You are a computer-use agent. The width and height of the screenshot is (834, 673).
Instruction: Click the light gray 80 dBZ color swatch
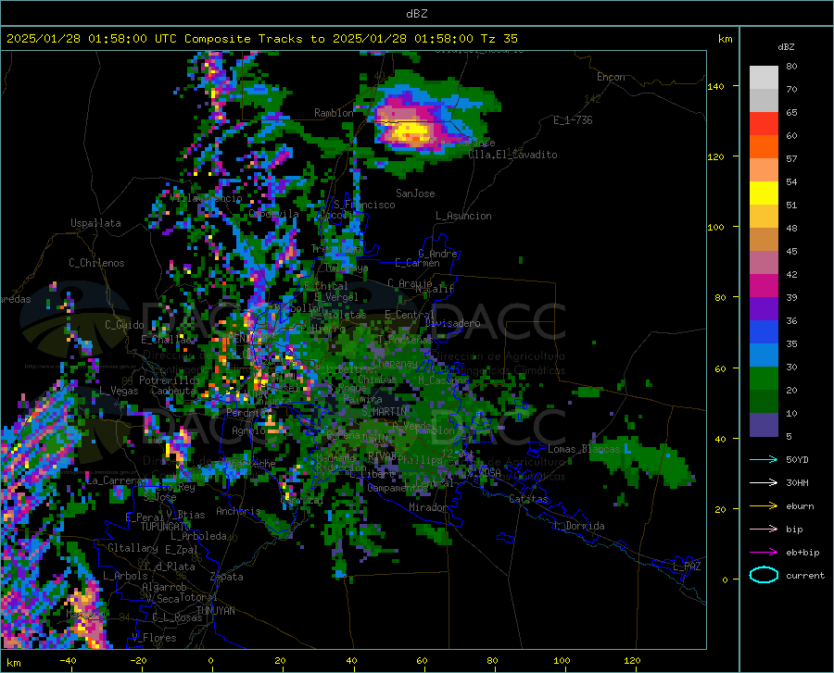(x=764, y=77)
